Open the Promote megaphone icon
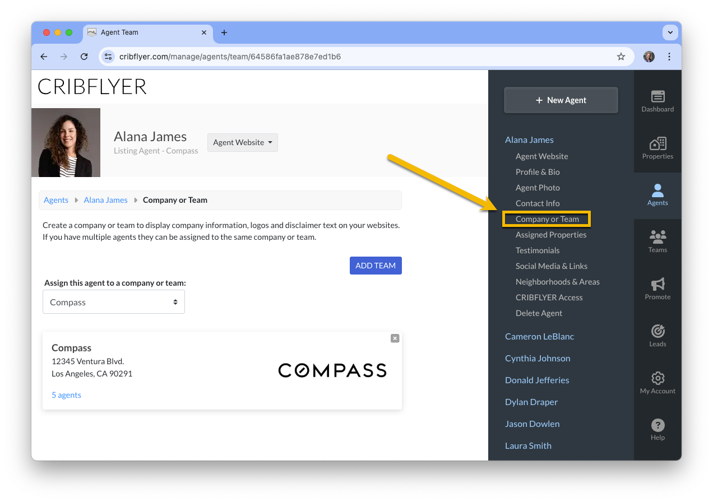Screen dimensions: 713x502 tap(658, 284)
